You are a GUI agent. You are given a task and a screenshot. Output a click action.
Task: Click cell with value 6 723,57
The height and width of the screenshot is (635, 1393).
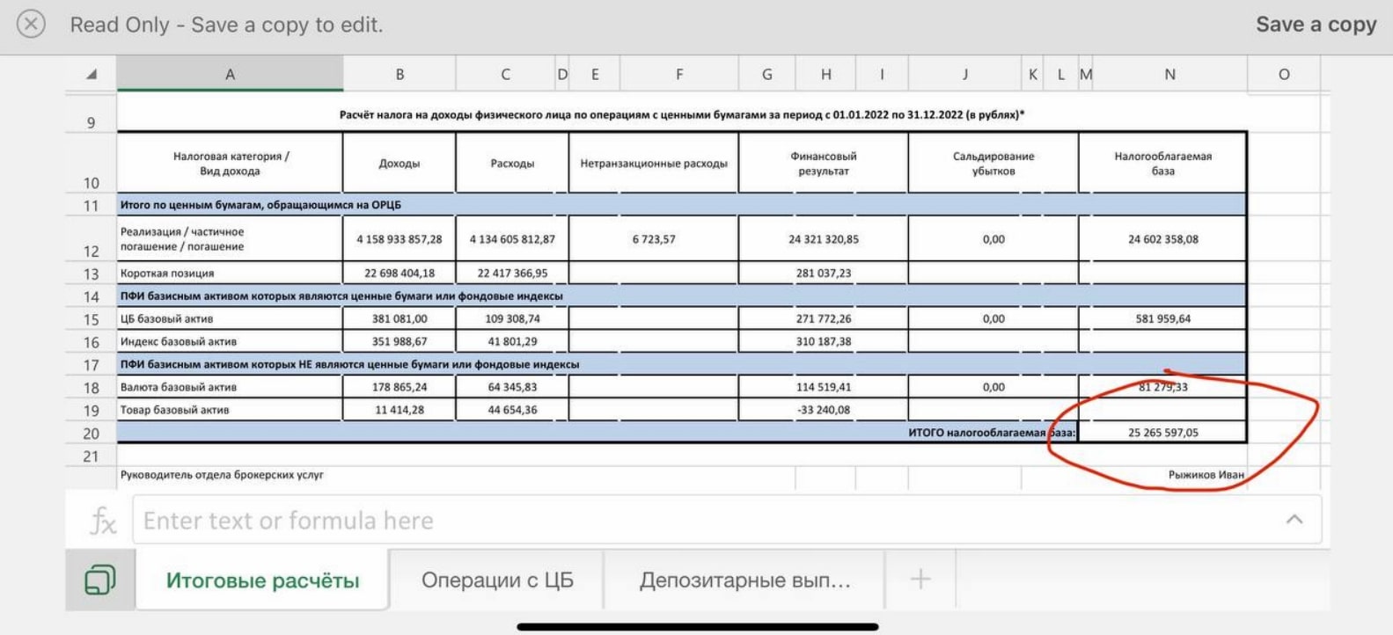click(654, 239)
